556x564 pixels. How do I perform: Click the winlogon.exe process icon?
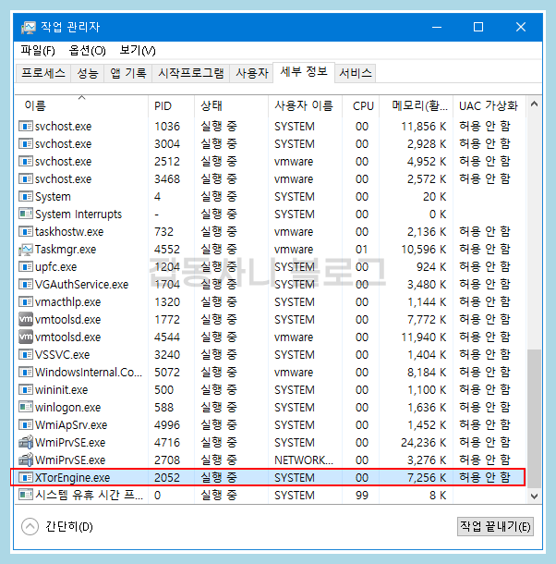click(x=26, y=407)
